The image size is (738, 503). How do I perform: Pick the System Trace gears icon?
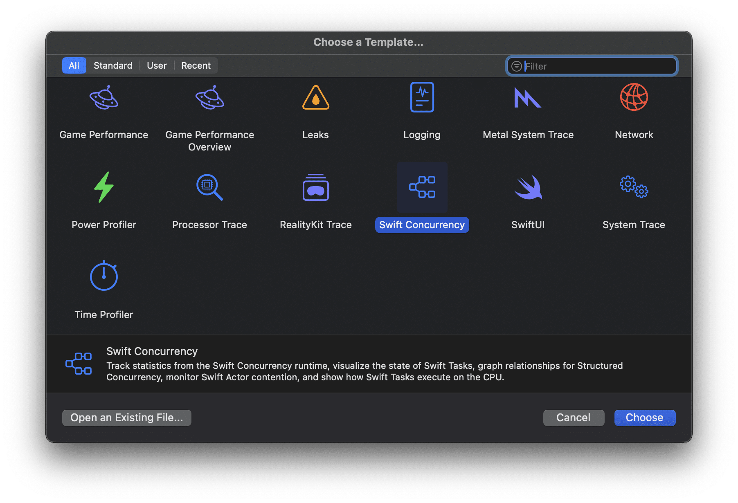point(634,187)
